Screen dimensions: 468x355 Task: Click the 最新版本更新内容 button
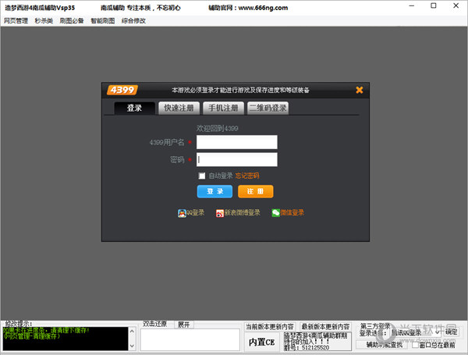click(x=325, y=327)
